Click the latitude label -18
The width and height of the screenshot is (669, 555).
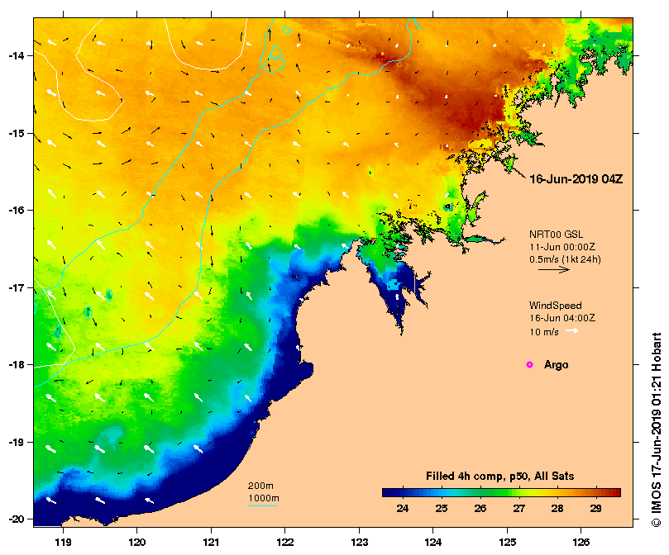coord(16,364)
